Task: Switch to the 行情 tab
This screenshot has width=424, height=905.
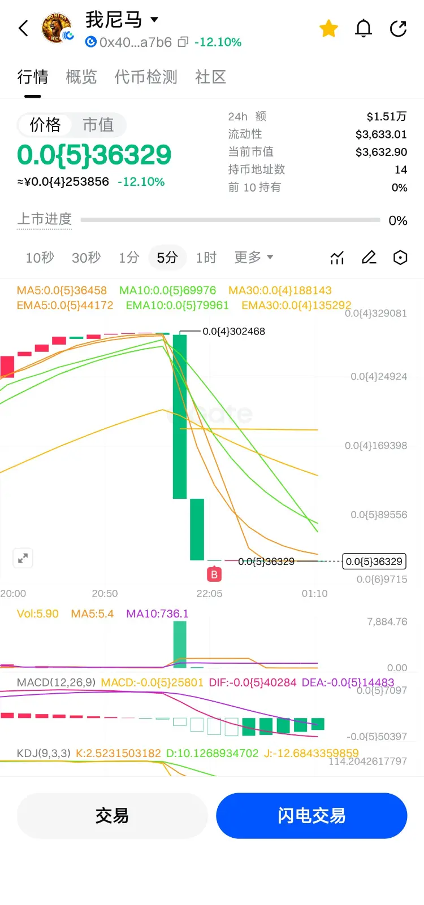Action: (x=33, y=77)
